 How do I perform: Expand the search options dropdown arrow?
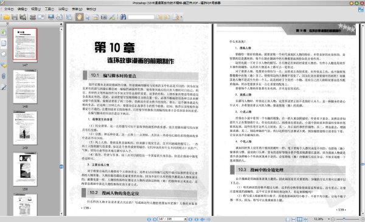181,17
